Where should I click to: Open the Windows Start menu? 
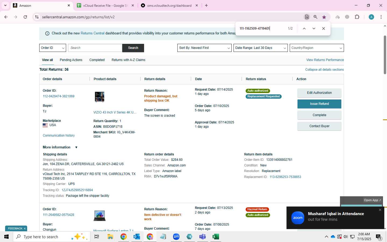(6, 237)
